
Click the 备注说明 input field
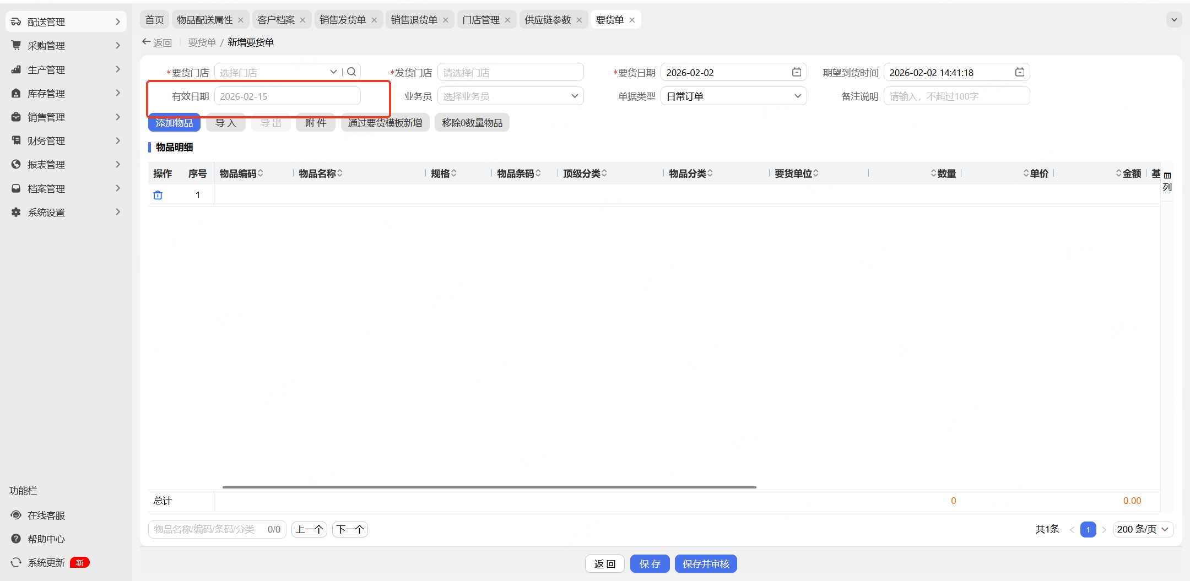point(957,96)
